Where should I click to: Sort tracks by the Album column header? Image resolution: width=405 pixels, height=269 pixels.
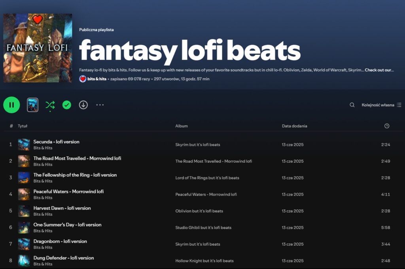coord(182,126)
